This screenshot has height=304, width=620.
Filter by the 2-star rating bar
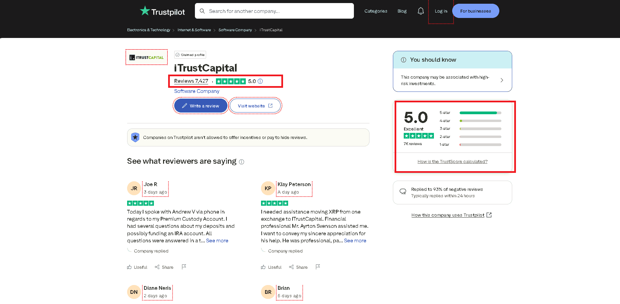coord(471,137)
